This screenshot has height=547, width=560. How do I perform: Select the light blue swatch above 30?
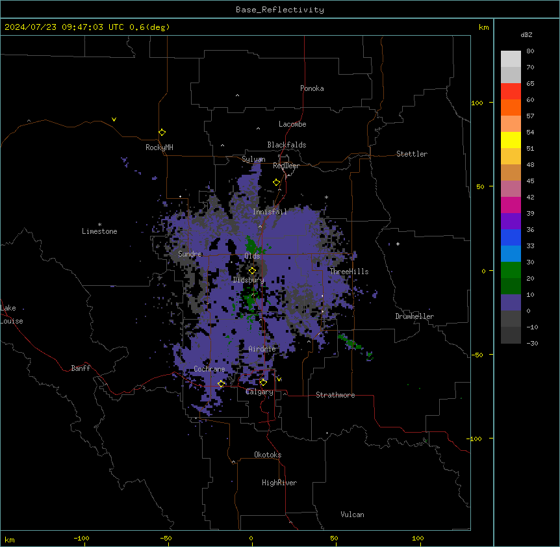(x=511, y=254)
